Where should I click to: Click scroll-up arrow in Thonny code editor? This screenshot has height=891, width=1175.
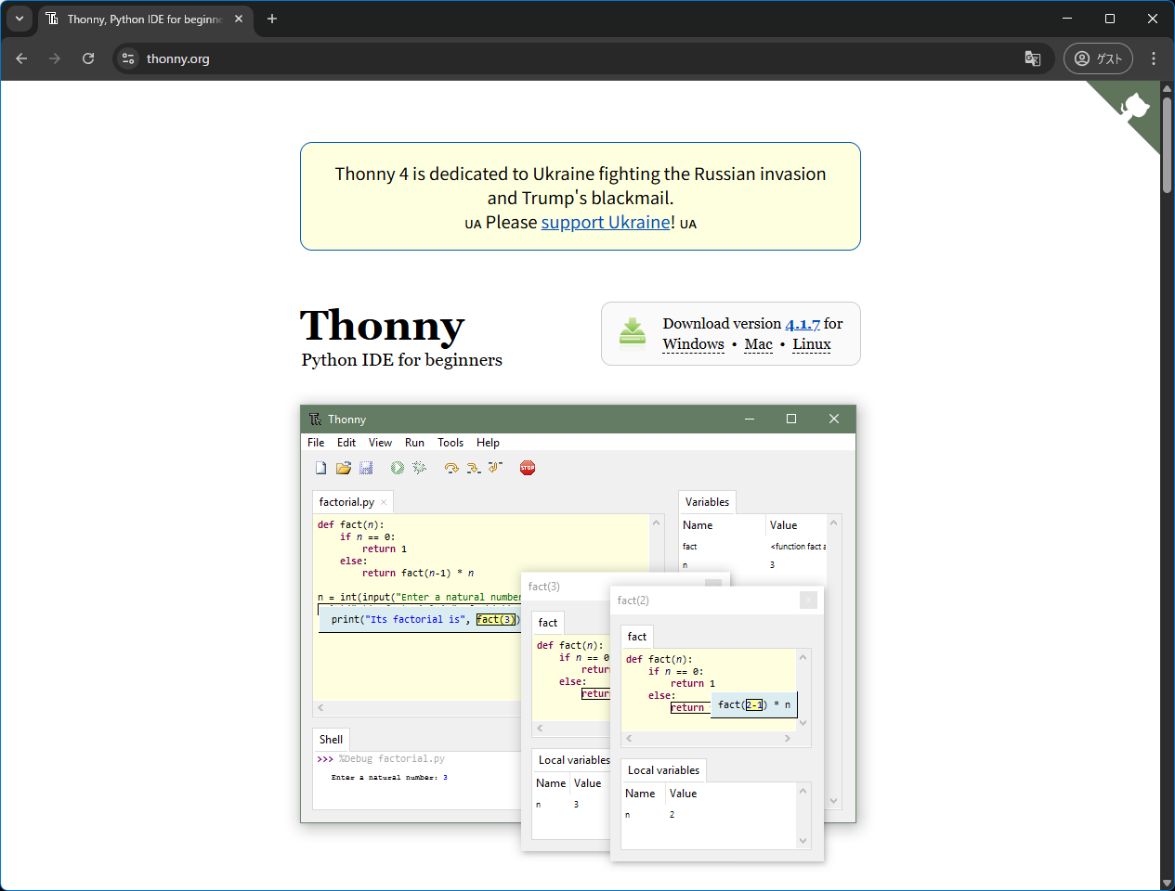coord(656,523)
